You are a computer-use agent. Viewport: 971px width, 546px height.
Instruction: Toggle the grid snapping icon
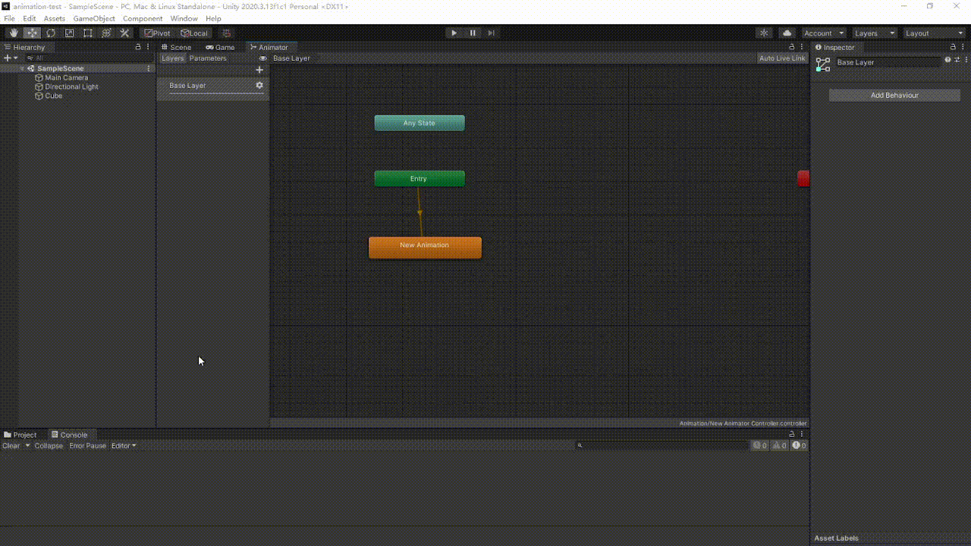pyautogui.click(x=226, y=33)
